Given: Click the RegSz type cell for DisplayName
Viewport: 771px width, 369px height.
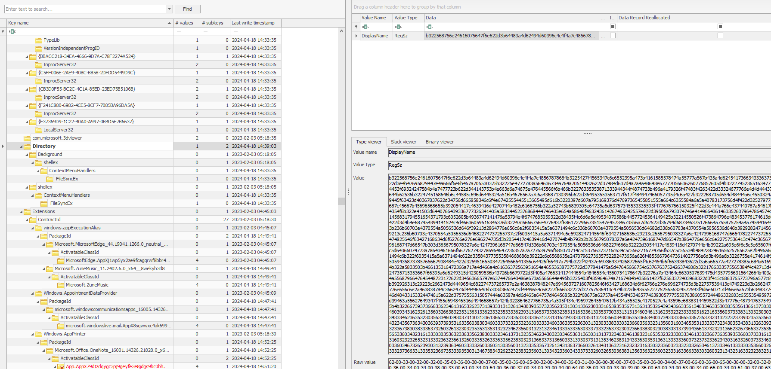Looking at the screenshot, I should pos(408,36).
